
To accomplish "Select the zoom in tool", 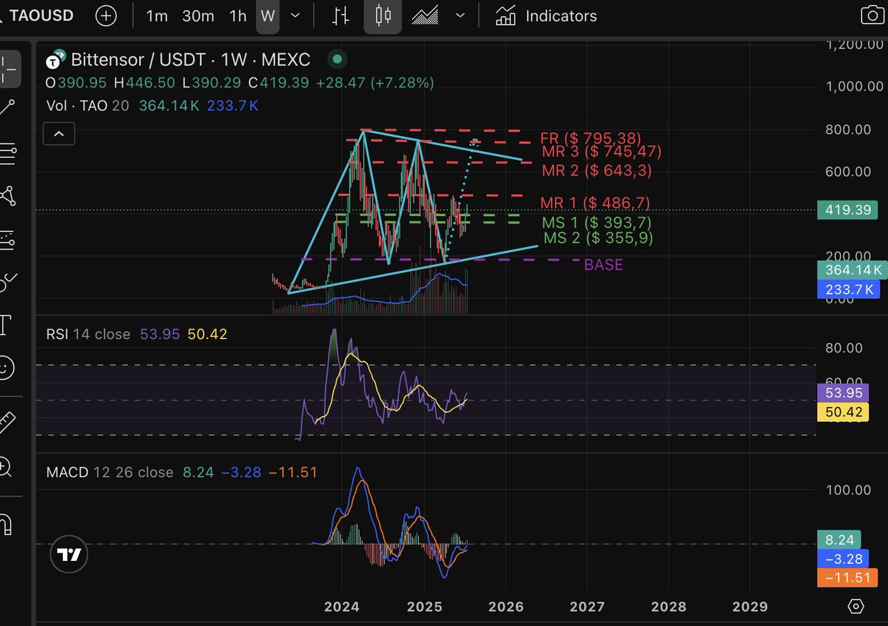I will (x=6, y=466).
